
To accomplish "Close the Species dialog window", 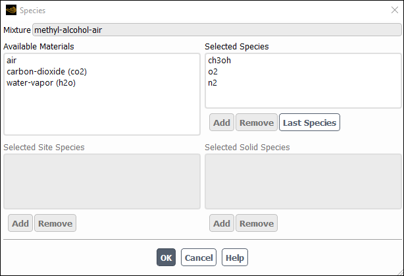I will [394, 11].
